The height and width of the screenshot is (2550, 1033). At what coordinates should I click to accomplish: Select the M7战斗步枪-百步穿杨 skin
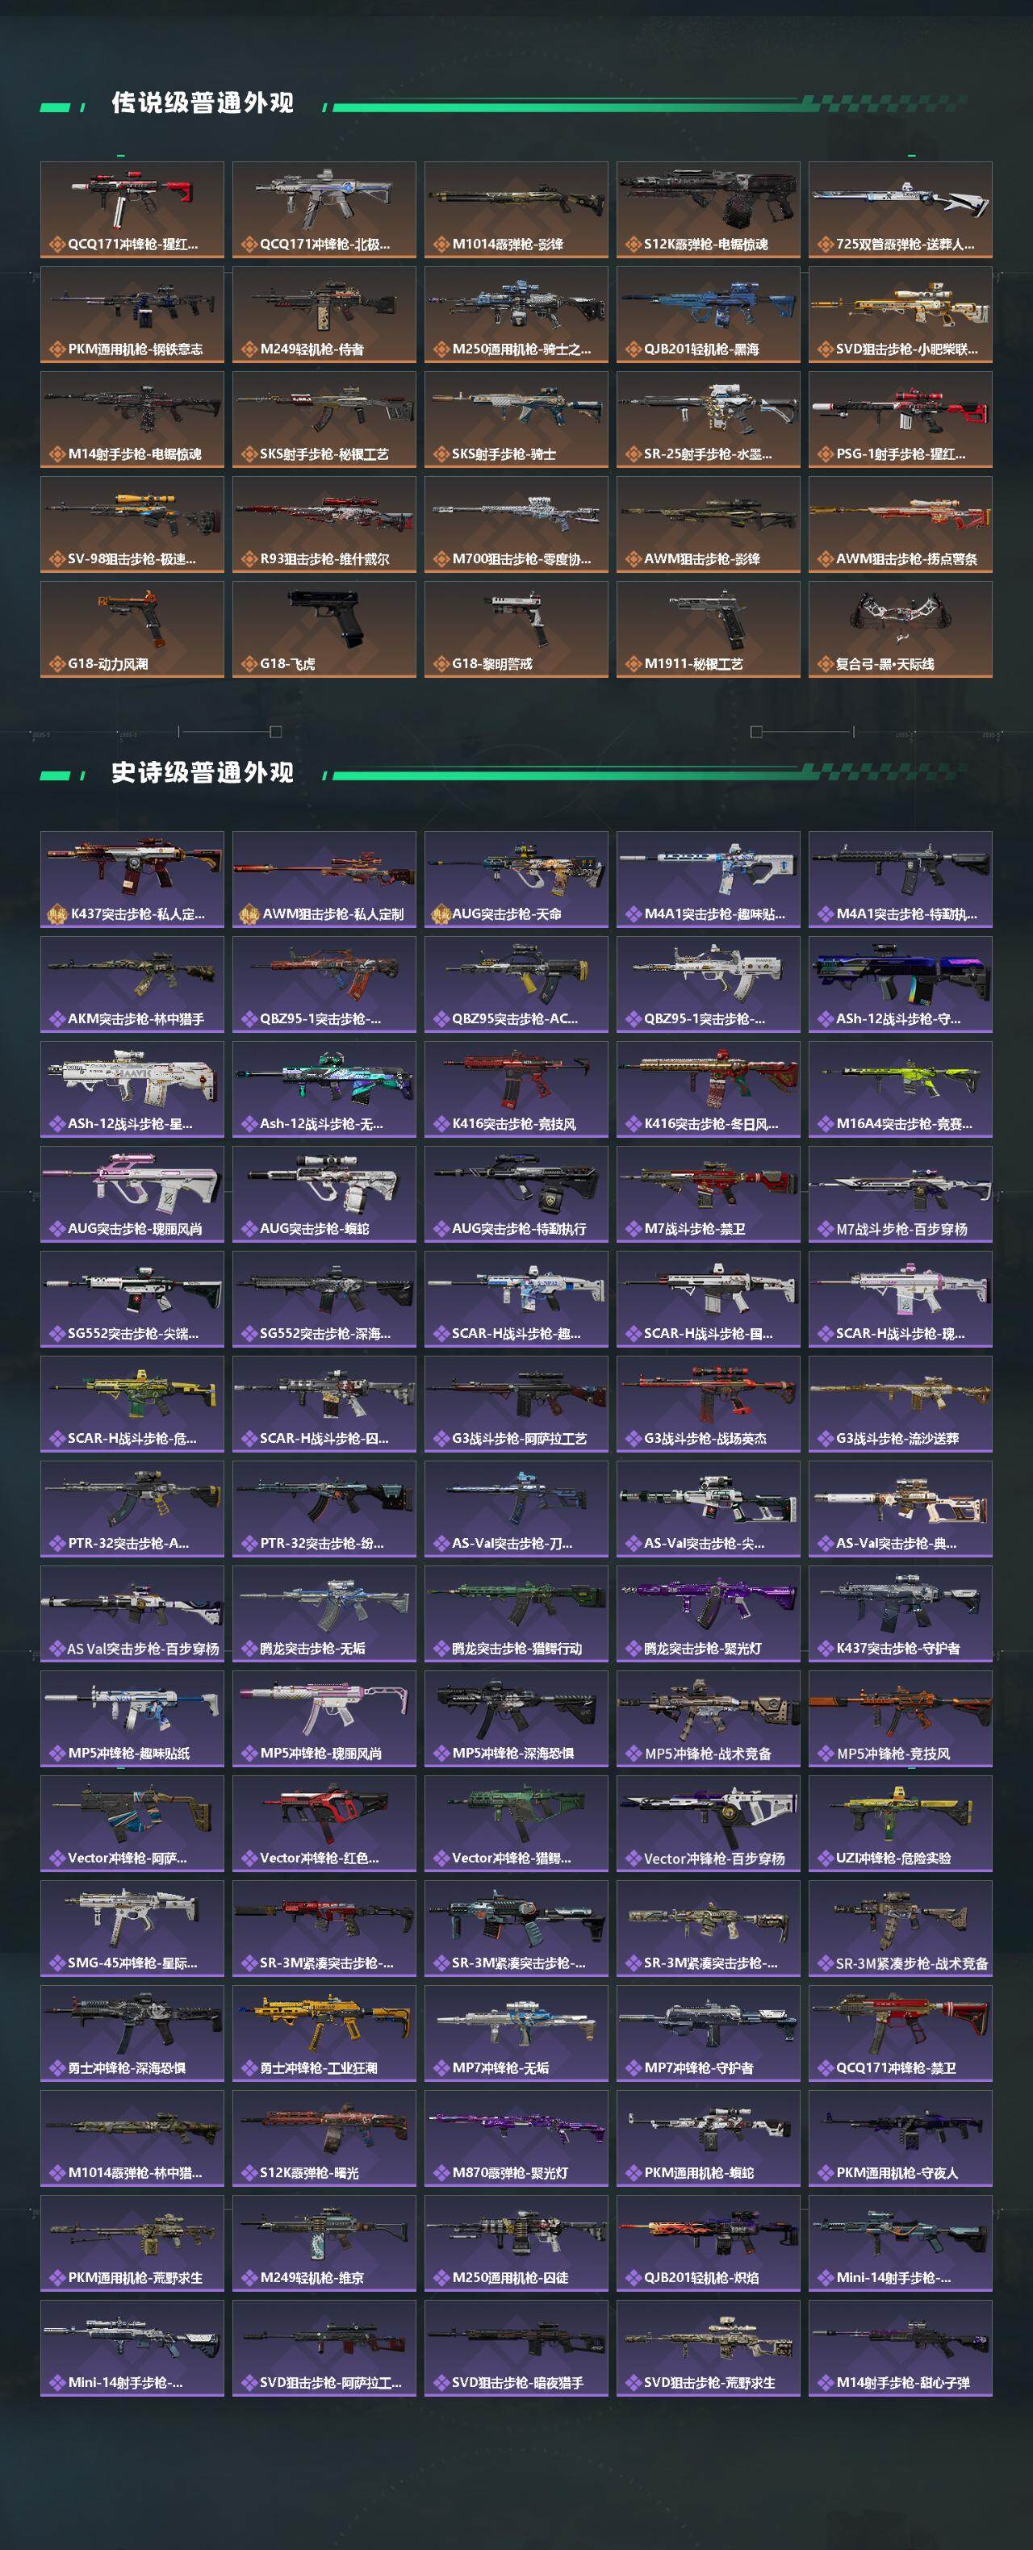pos(901,1193)
